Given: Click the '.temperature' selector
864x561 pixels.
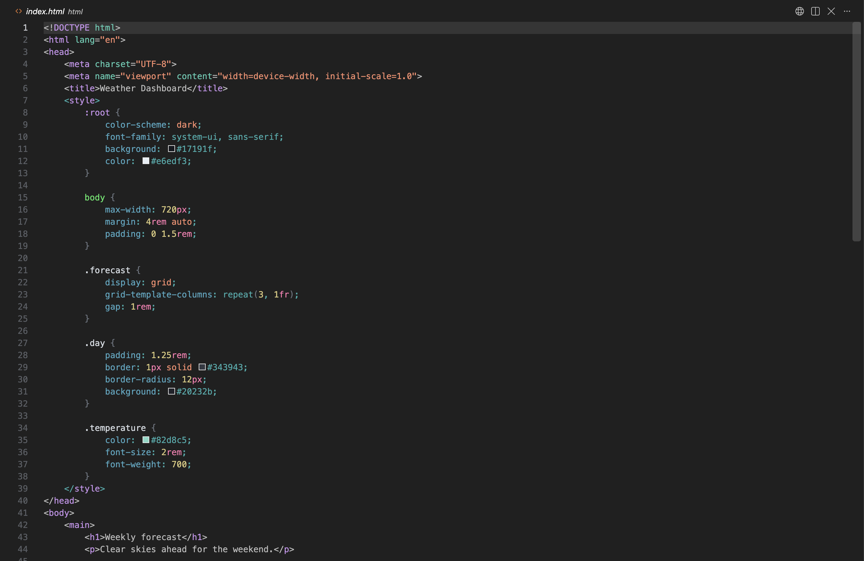Looking at the screenshot, I should 115,428.
